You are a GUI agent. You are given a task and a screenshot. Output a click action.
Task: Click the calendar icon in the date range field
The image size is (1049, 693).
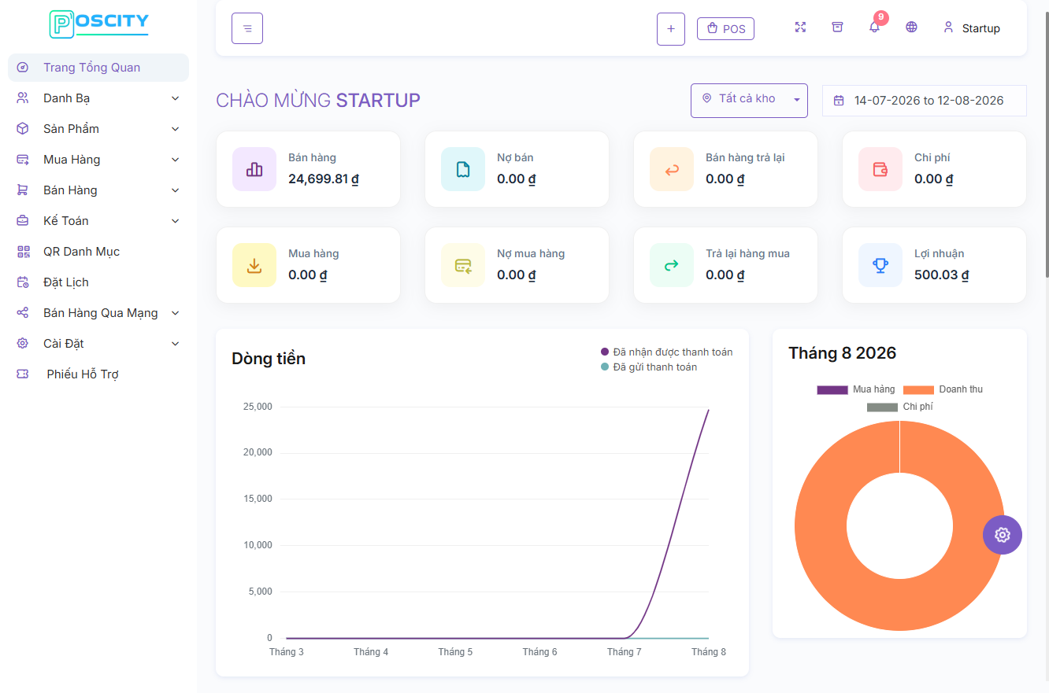coord(839,101)
